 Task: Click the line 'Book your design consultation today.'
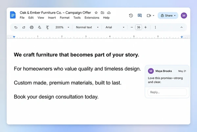coord(56,97)
